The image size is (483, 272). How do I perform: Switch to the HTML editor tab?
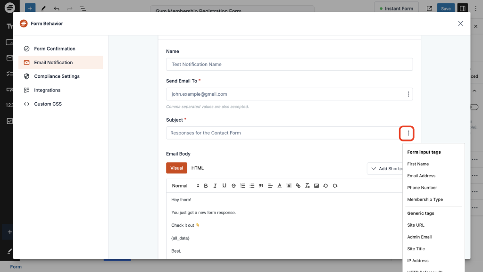pyautogui.click(x=197, y=168)
